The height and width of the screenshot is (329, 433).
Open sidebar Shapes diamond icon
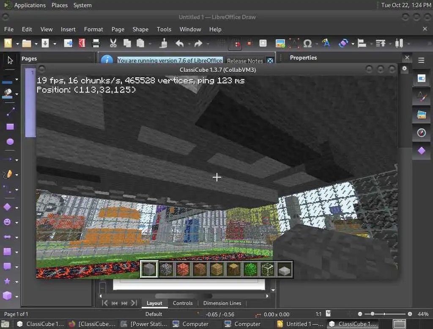(422, 151)
